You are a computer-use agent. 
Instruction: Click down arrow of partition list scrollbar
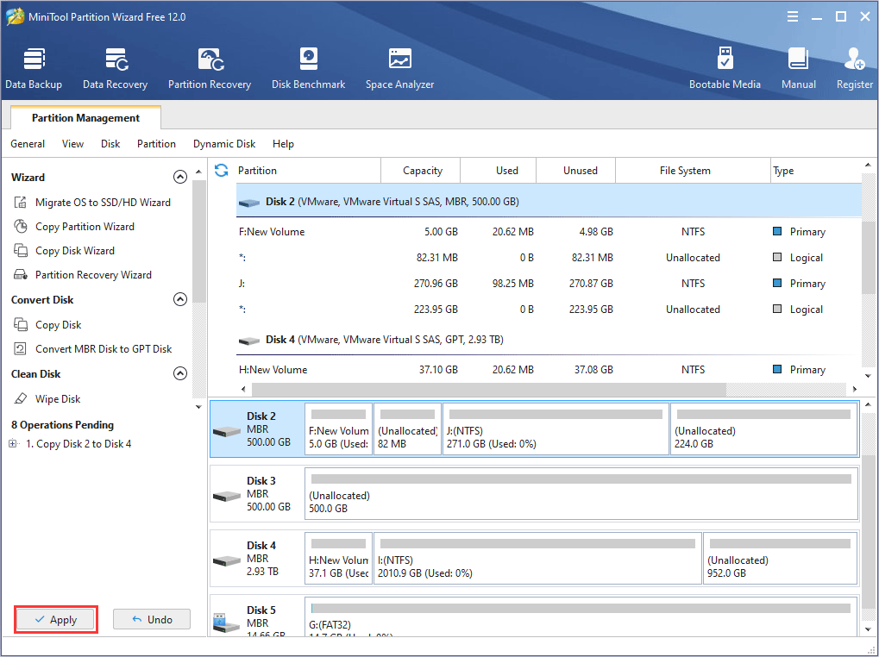tap(869, 377)
